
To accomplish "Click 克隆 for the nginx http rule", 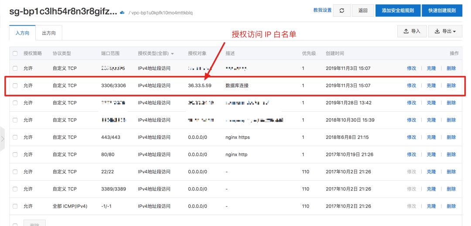I will [x=431, y=154].
